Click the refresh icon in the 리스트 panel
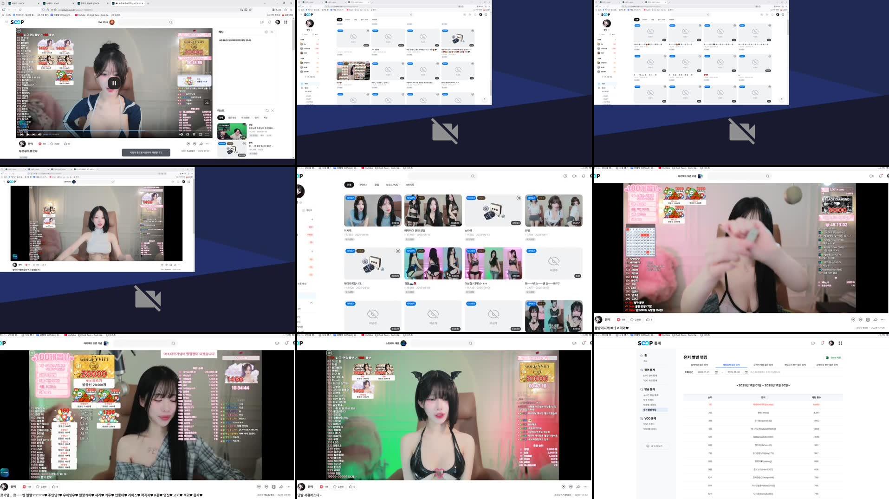Image resolution: width=889 pixels, height=499 pixels. pos(267,110)
